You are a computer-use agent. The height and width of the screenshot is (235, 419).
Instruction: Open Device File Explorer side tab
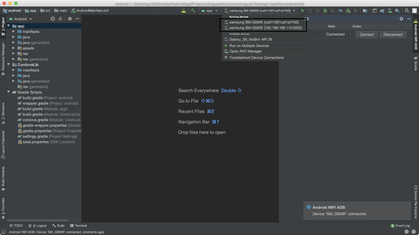416,202
